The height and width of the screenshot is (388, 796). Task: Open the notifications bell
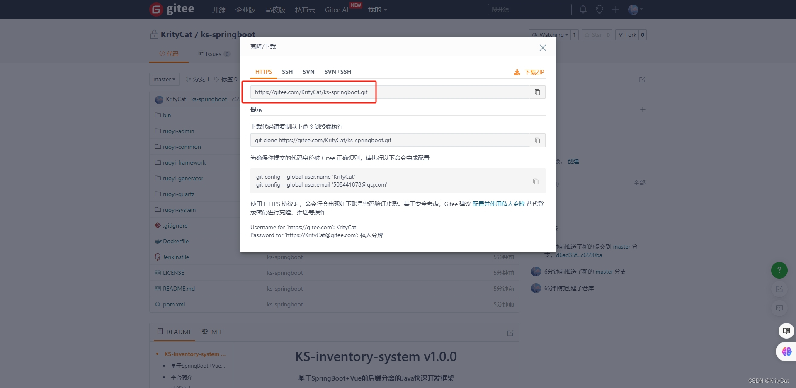click(583, 10)
